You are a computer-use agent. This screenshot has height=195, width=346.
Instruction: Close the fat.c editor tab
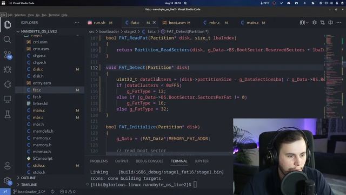click(154, 23)
